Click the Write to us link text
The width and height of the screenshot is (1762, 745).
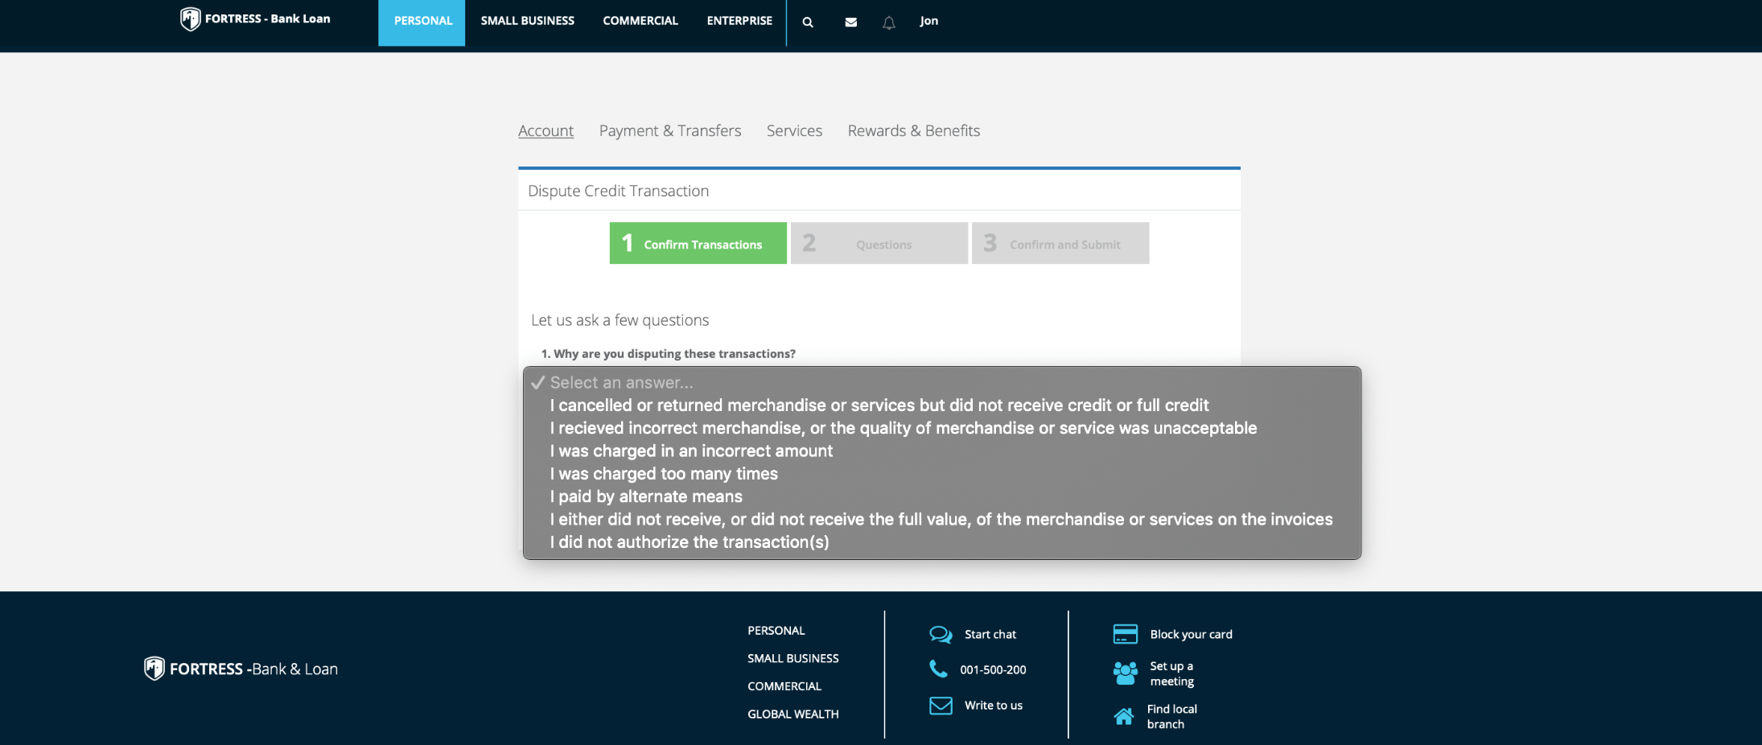pos(994,706)
